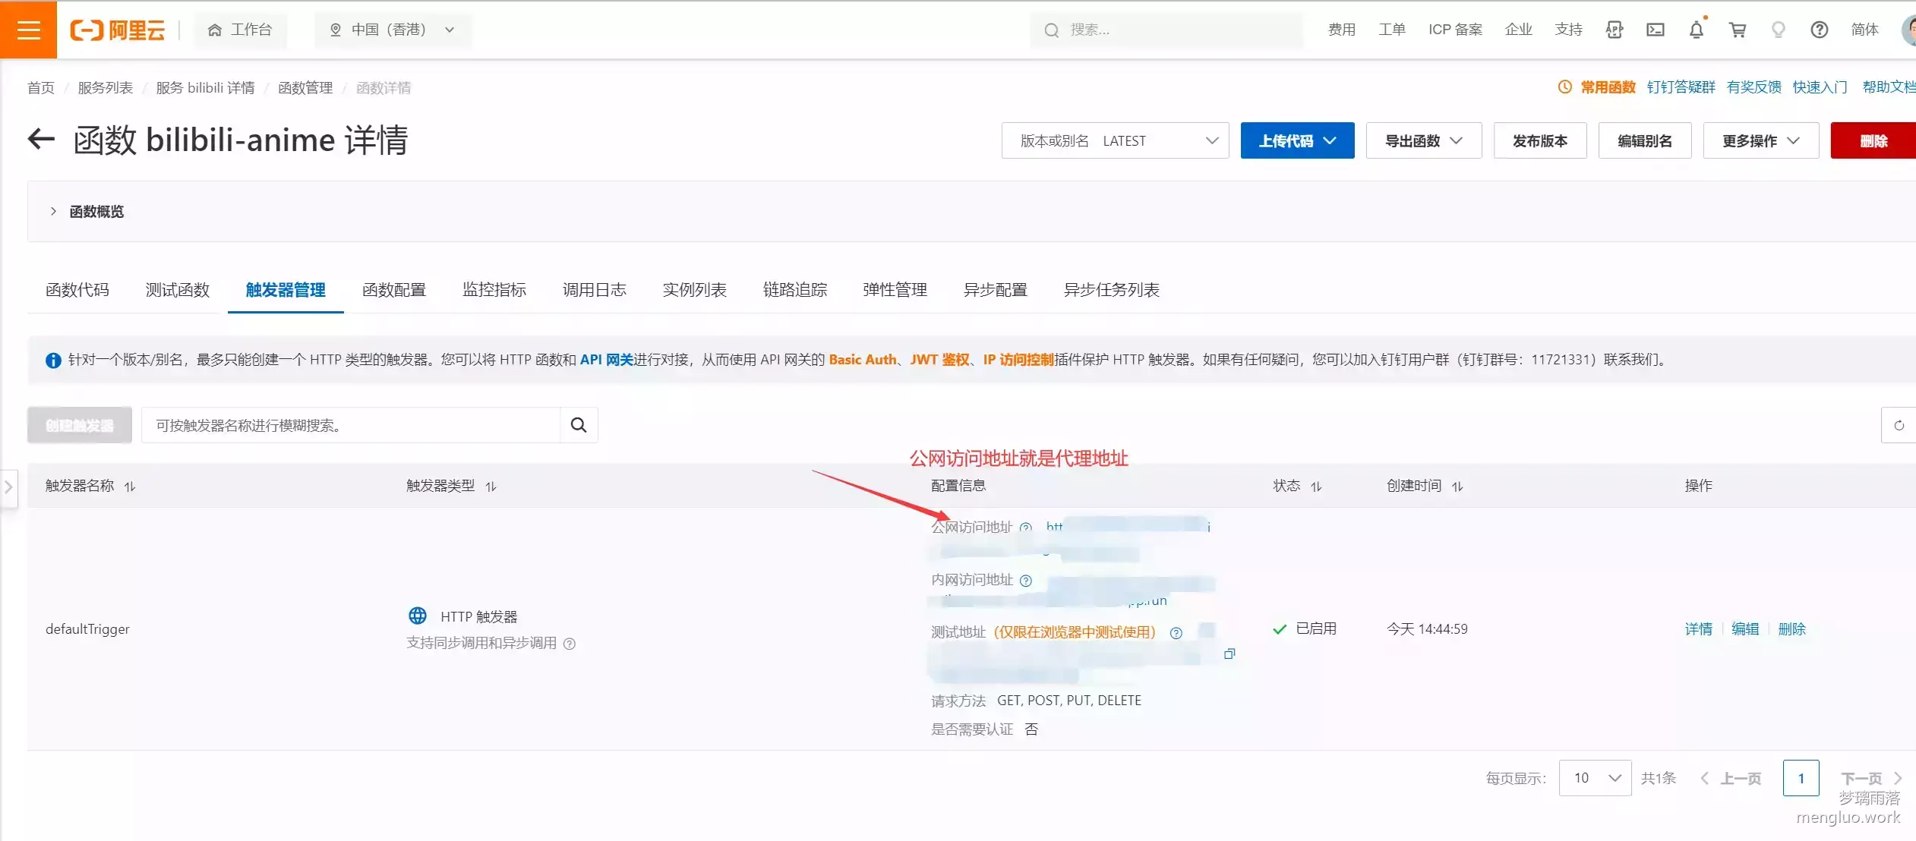Focus the top search box

click(1166, 30)
